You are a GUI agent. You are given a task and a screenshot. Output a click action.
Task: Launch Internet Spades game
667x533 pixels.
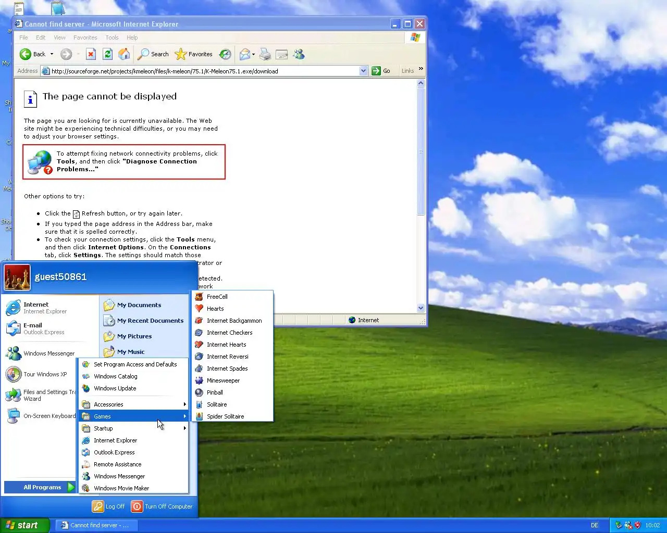click(x=233, y=369)
